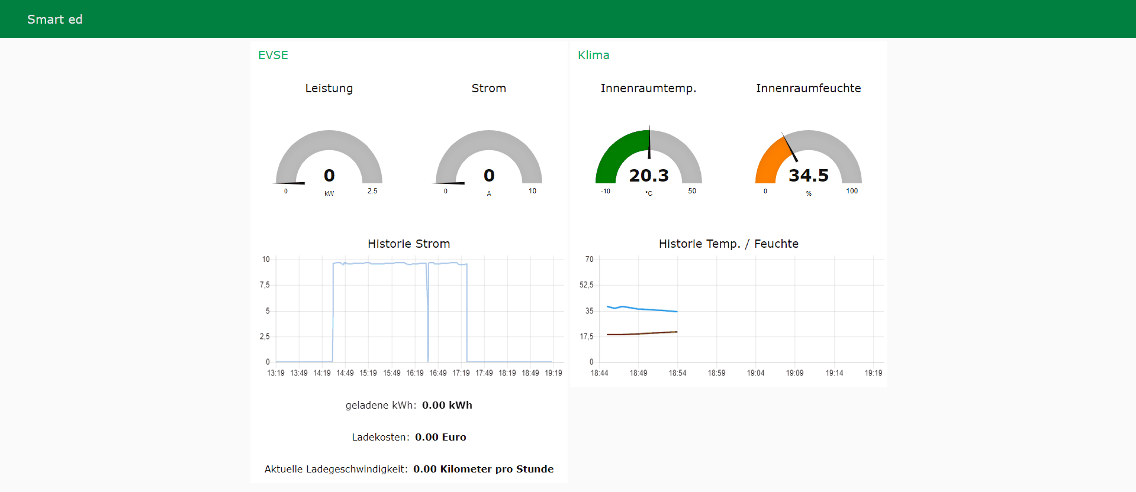Click the Ladekosten value 0.00 Euro
This screenshot has width=1136, height=492.
click(440, 437)
